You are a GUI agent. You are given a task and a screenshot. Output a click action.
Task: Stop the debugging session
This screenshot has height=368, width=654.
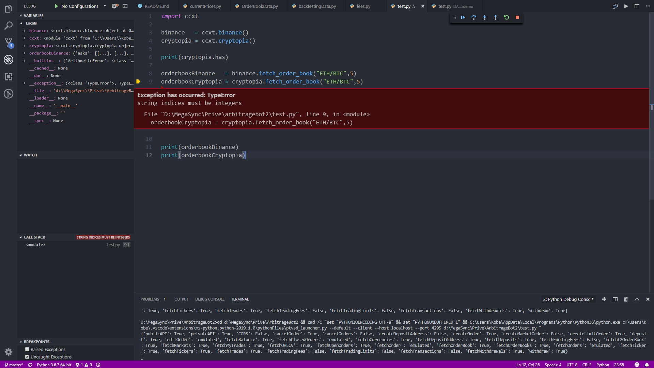[517, 17]
